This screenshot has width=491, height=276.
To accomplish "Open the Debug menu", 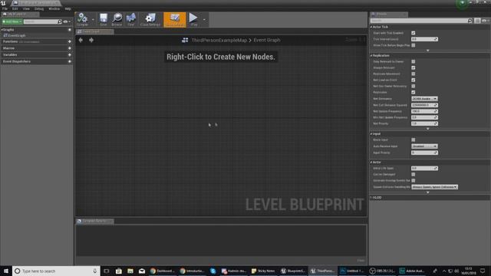I will coord(39,8).
